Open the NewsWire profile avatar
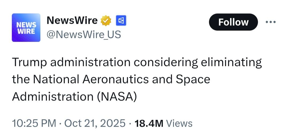289x139 pixels. click(x=26, y=28)
